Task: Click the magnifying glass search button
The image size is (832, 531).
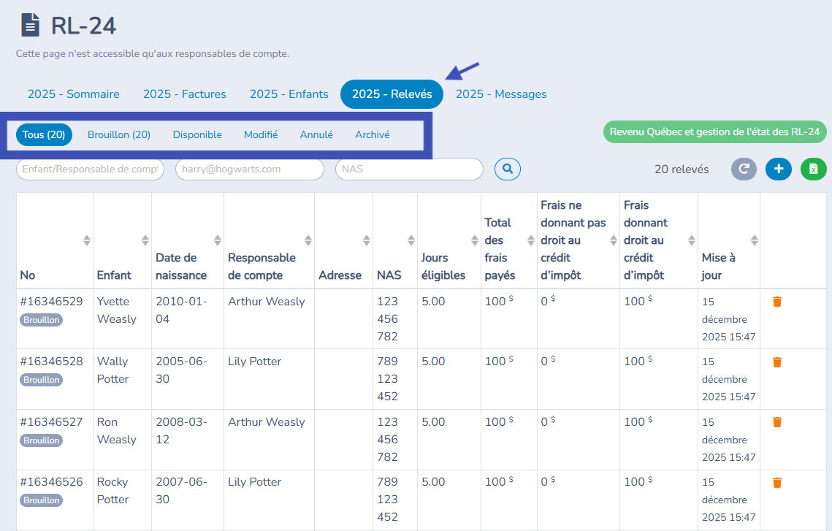Action: (x=507, y=169)
